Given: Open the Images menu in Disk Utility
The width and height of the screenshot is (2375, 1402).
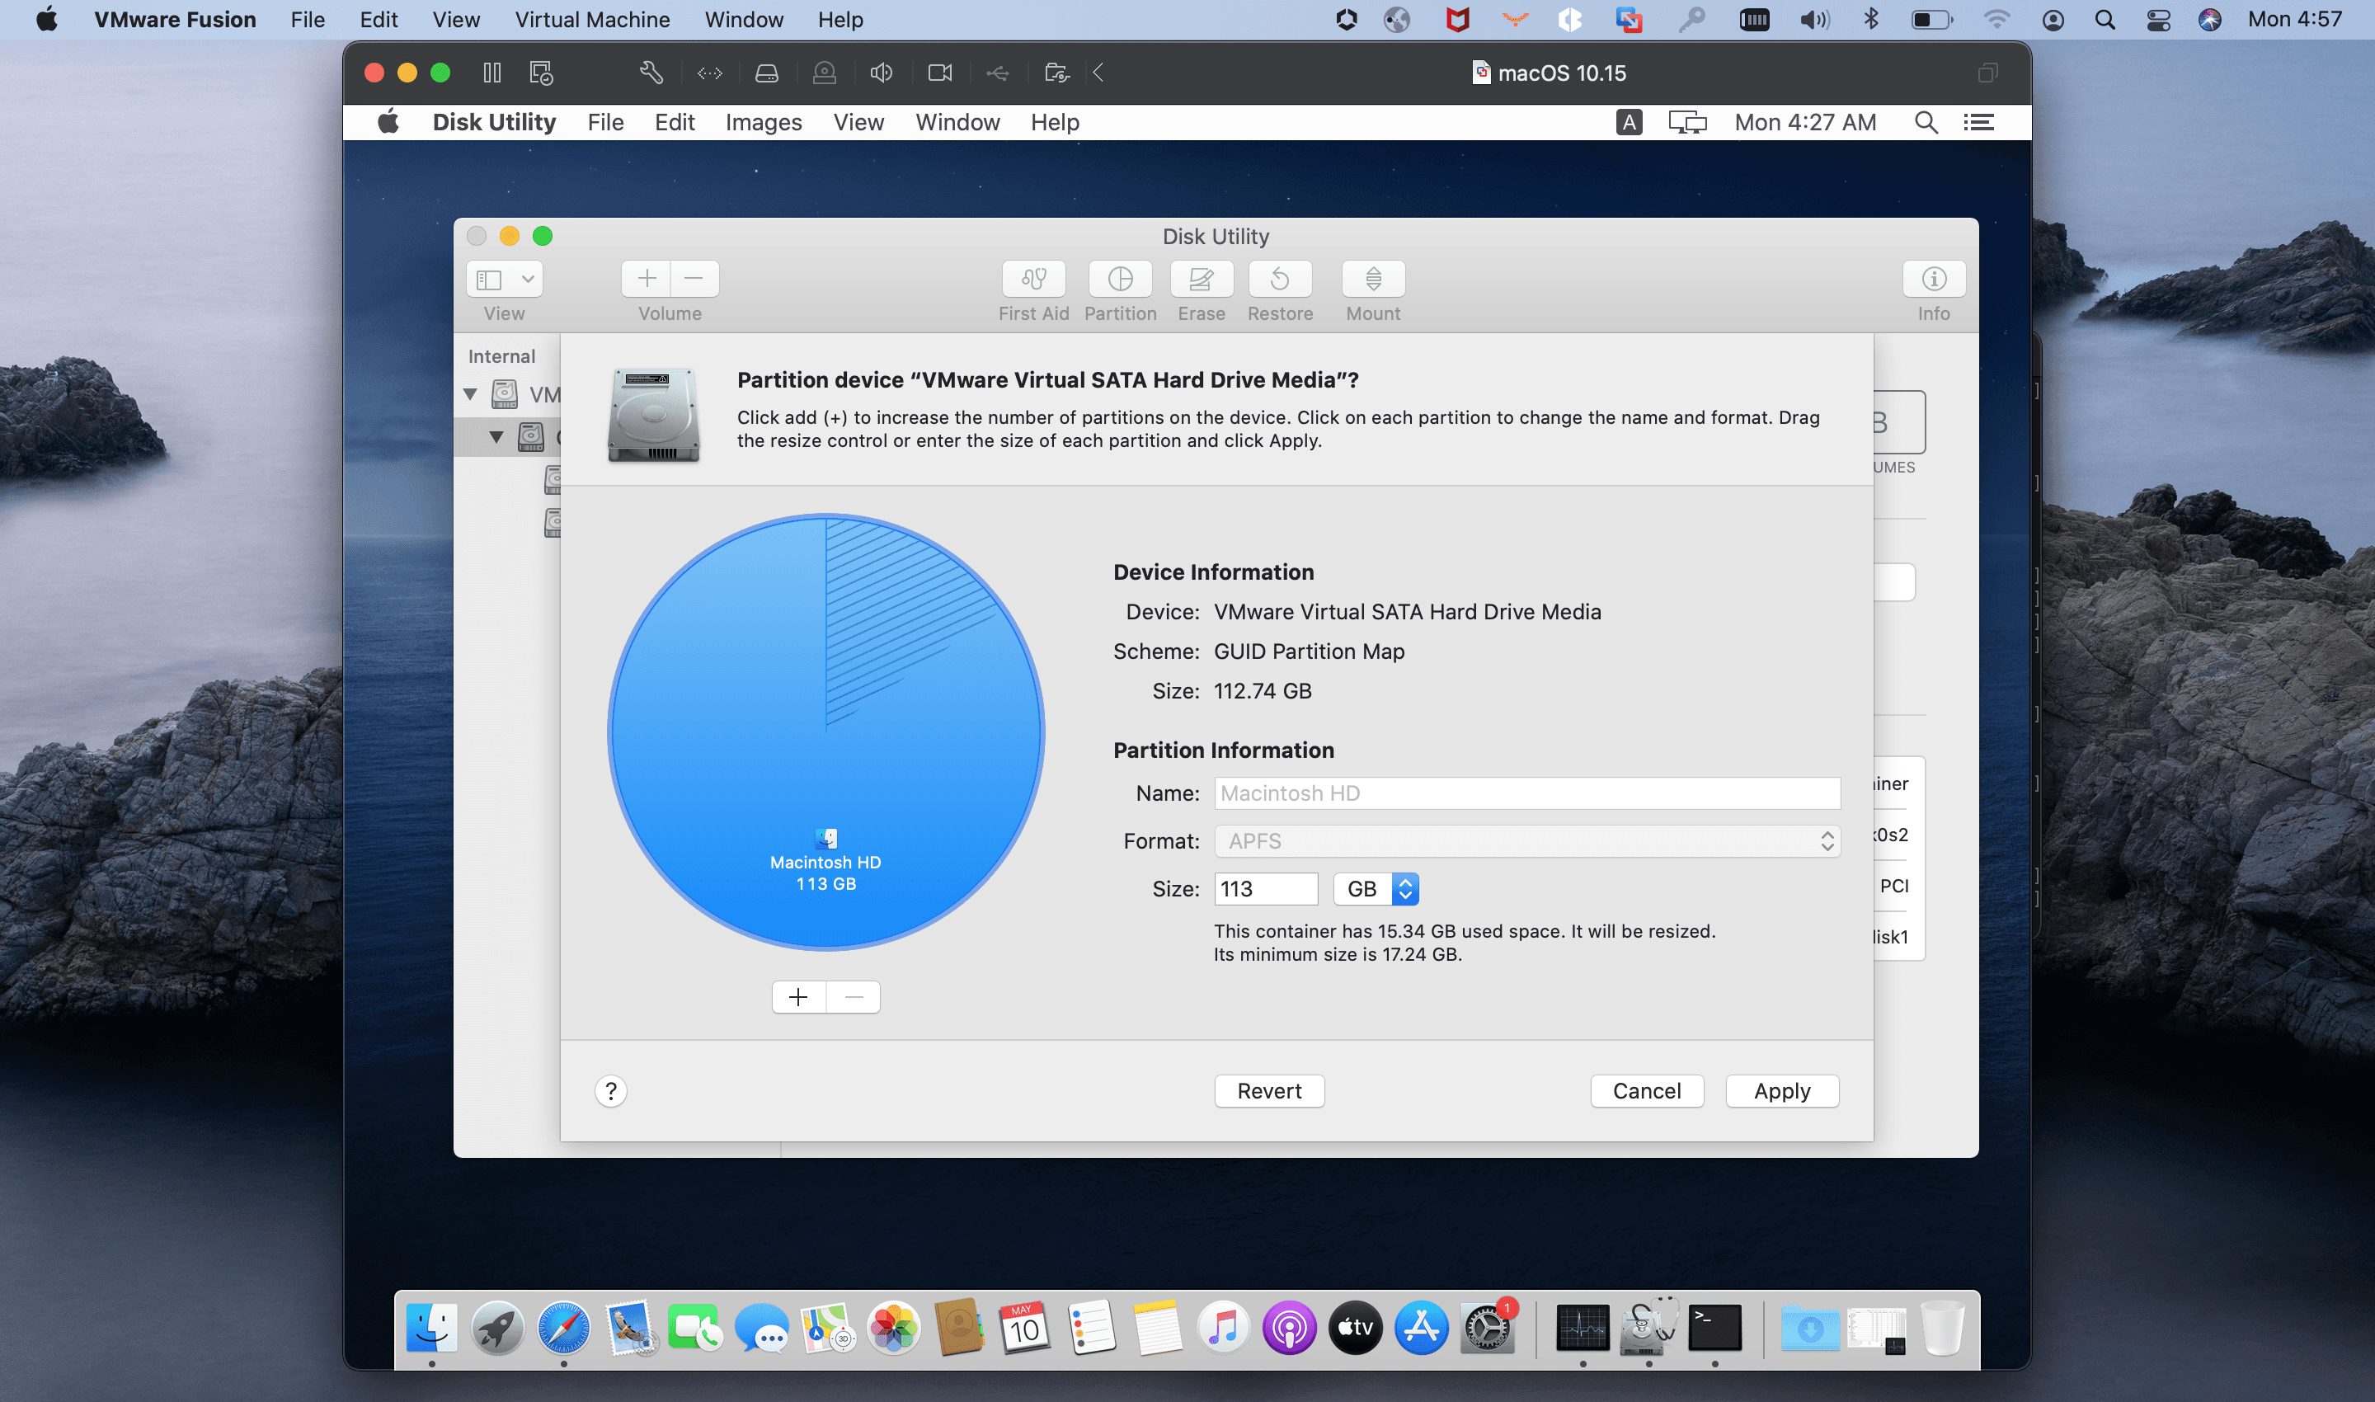Looking at the screenshot, I should (763, 122).
